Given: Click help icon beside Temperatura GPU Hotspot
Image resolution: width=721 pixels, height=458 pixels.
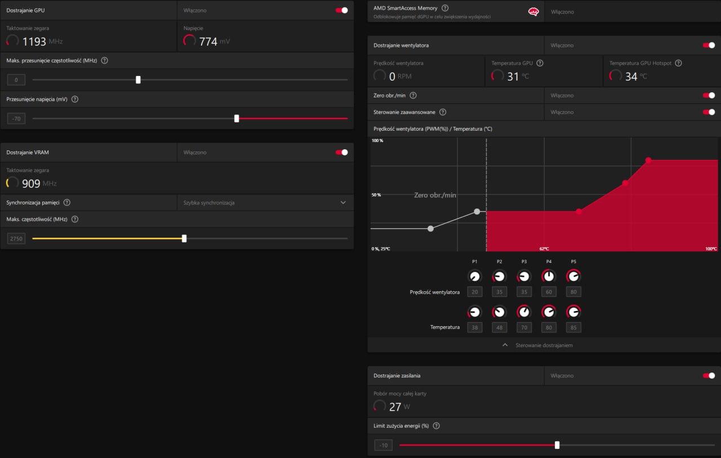Looking at the screenshot, I should click(x=678, y=63).
